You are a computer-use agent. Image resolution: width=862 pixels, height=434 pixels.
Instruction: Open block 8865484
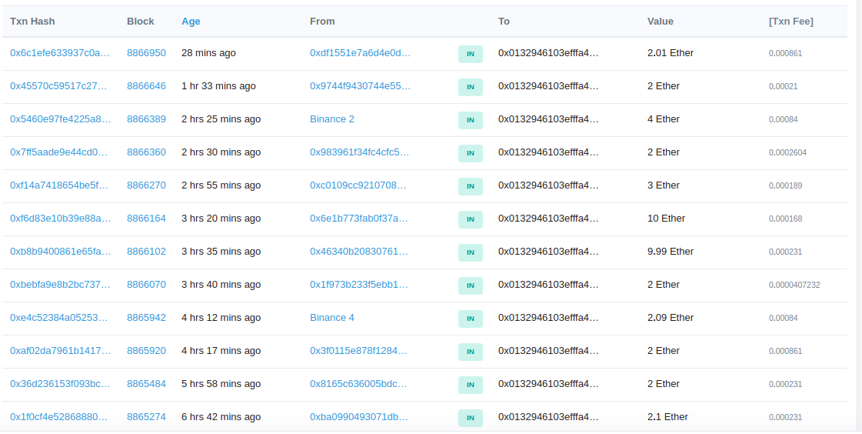click(146, 384)
